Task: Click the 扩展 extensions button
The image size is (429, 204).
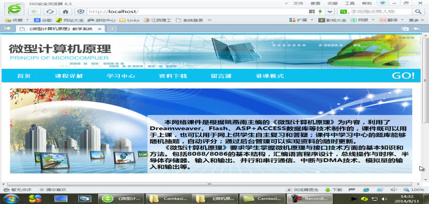Action: pos(298,20)
